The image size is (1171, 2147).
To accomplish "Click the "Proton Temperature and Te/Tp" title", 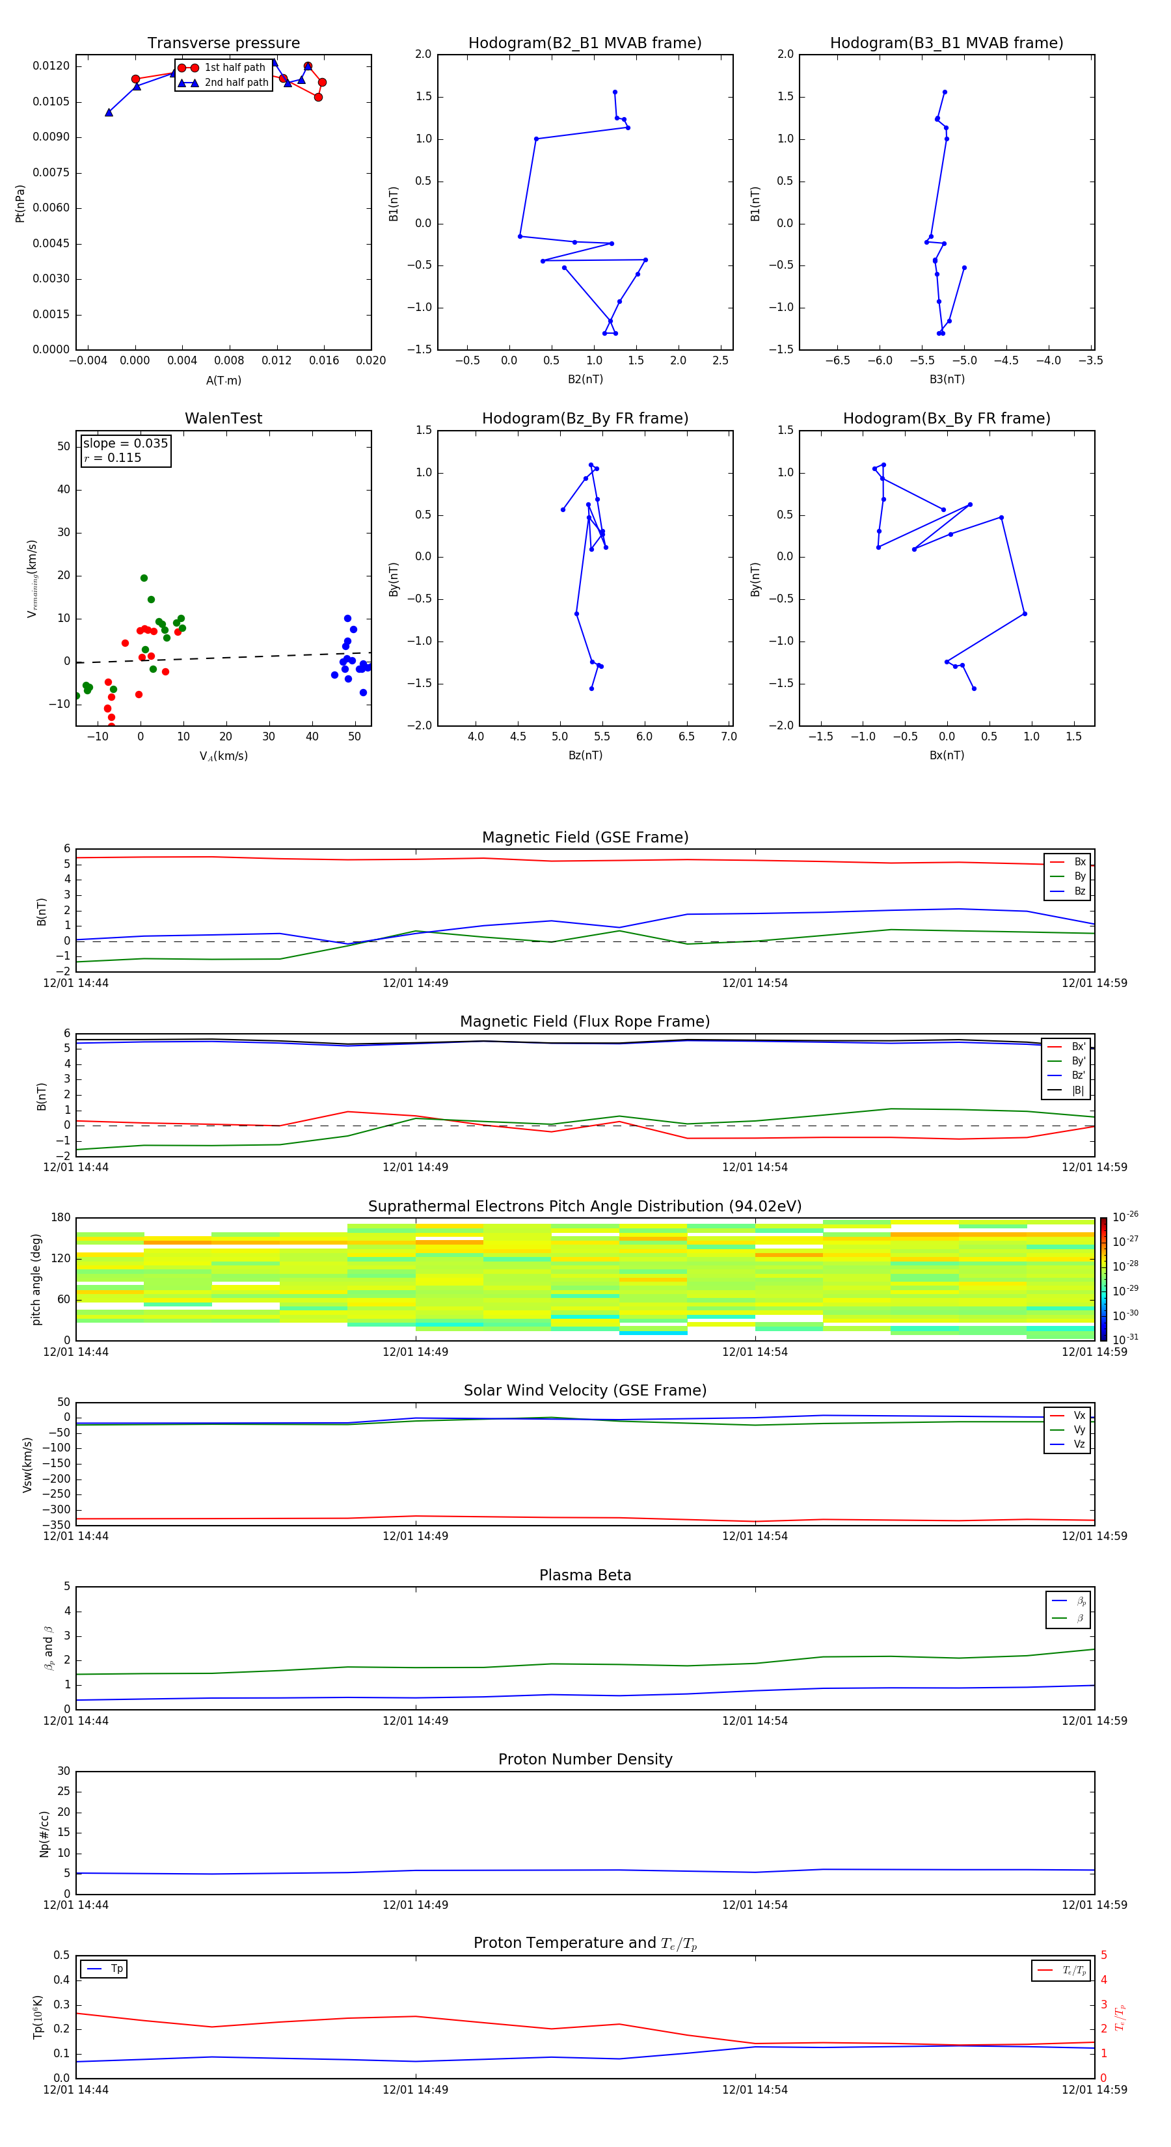I will pos(585,1943).
